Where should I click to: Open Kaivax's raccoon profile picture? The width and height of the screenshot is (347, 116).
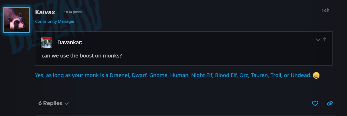17,20
